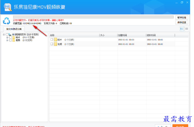The image size is (194, 127).
Task: Click the 视频 folder icon in the tree
Action: (x=13, y=40)
